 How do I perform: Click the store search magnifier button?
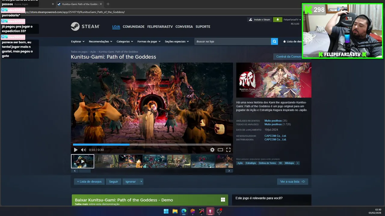click(x=274, y=41)
